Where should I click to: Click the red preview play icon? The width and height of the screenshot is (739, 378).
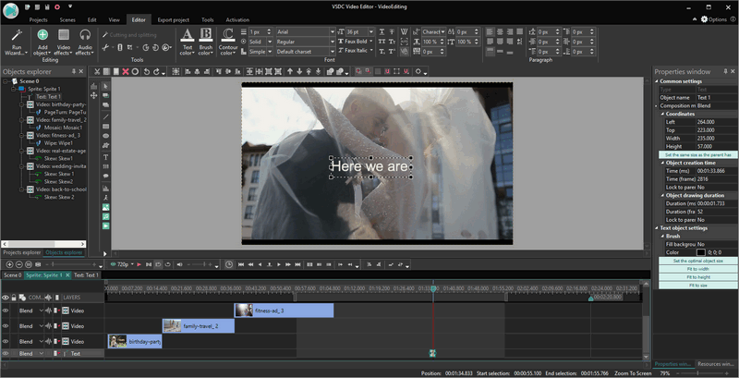[139, 265]
